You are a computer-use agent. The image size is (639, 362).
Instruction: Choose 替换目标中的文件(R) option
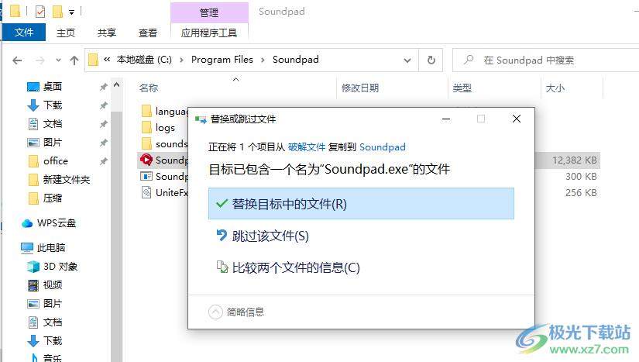[361, 203]
